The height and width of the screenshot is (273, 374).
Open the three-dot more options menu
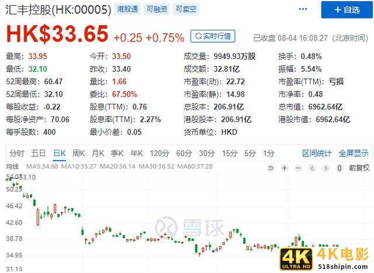click(303, 9)
